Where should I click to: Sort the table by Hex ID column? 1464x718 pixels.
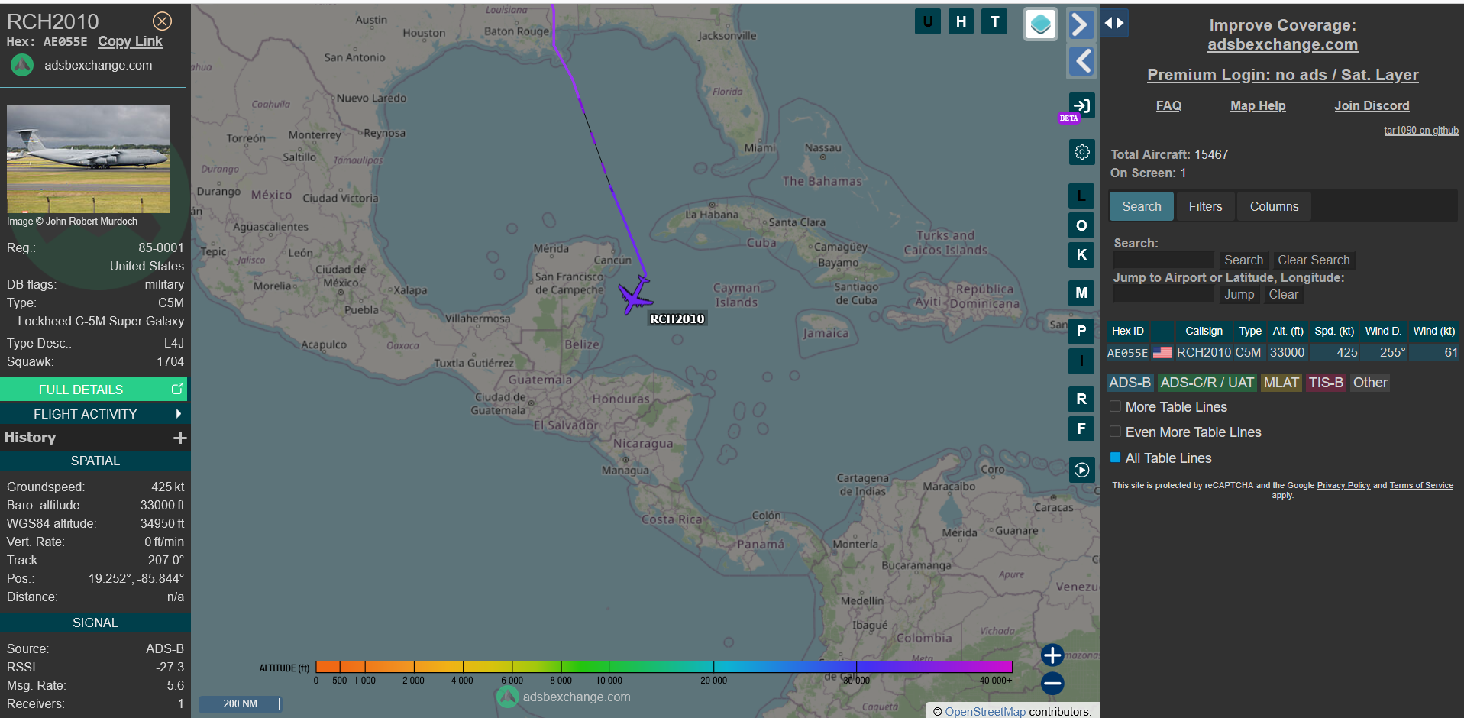click(x=1128, y=331)
